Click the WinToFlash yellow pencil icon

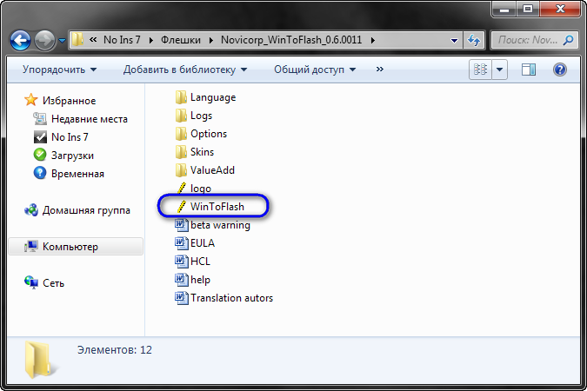[181, 207]
